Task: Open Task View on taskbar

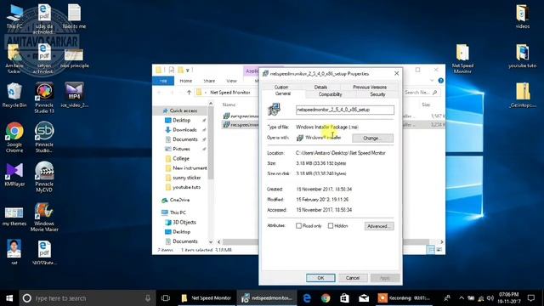Action: coord(166,298)
